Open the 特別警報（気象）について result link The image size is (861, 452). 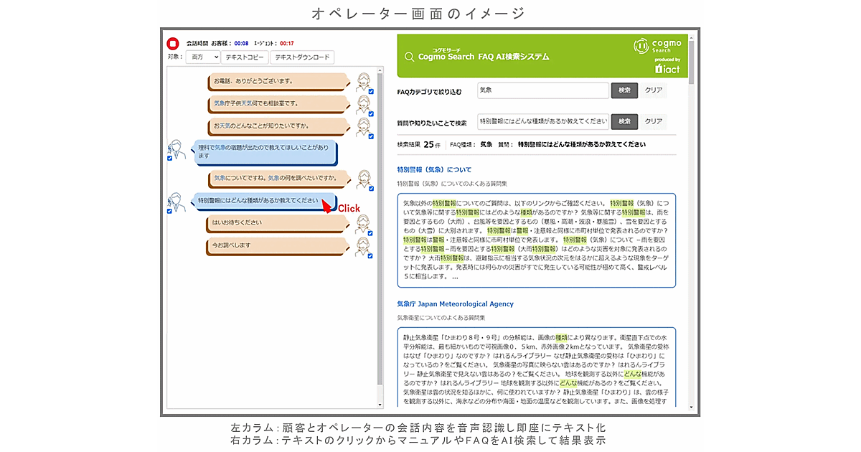[x=435, y=170]
